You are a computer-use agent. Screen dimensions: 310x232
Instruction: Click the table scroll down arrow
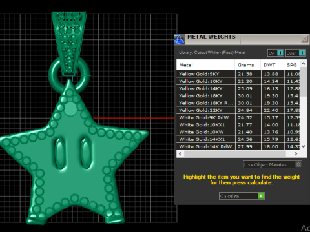304,146
